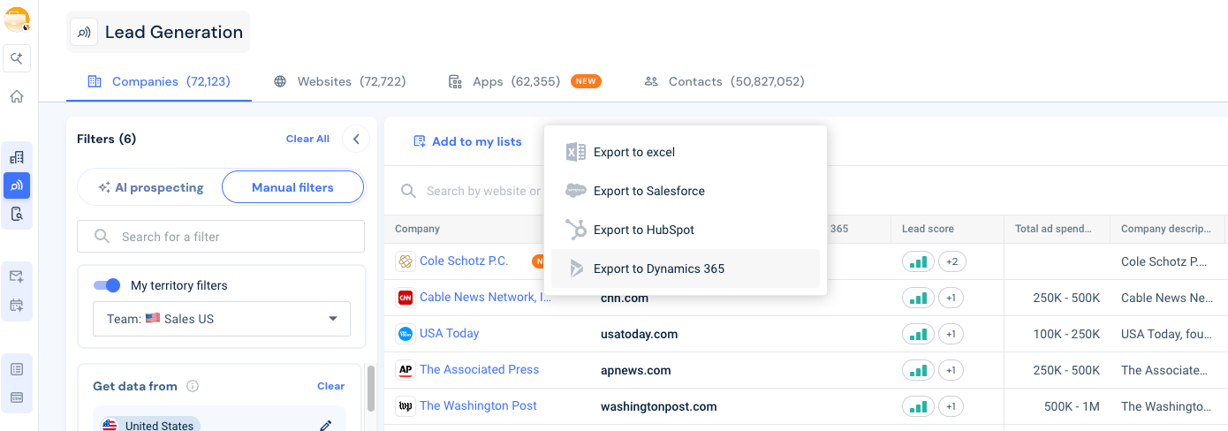Click the Lead Generation header icon
This screenshot has height=431, width=1228.
pyautogui.click(x=84, y=32)
